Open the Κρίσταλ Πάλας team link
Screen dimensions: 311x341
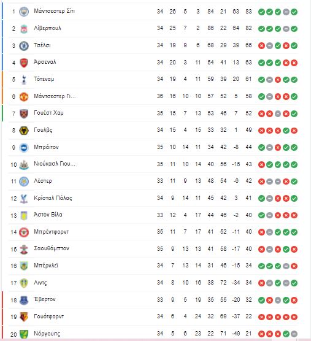click(53, 198)
